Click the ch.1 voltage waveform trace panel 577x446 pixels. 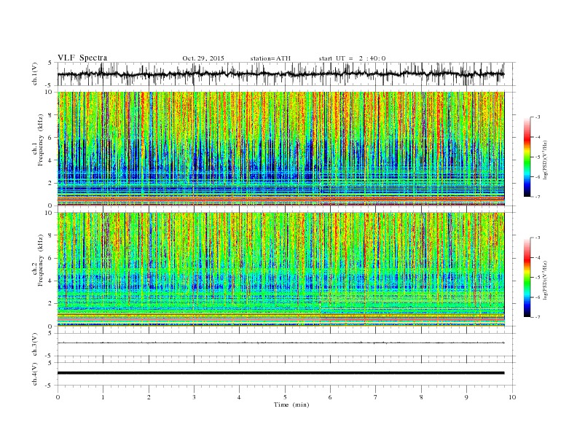(x=286, y=74)
